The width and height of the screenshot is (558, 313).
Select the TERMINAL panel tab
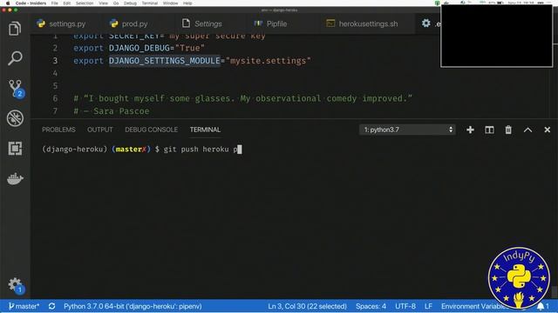tap(205, 130)
